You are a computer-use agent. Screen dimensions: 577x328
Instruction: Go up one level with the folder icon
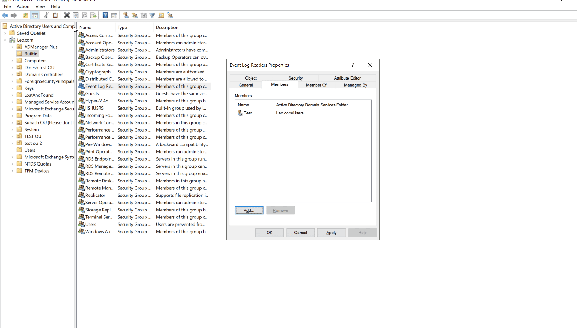tap(26, 15)
